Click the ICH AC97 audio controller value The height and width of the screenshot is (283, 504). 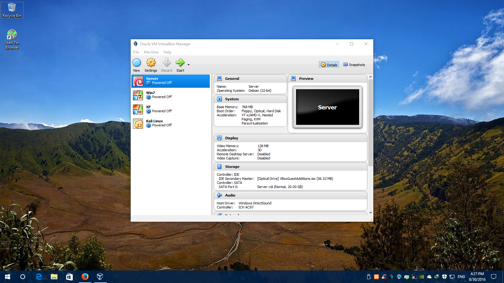pyautogui.click(x=246, y=207)
